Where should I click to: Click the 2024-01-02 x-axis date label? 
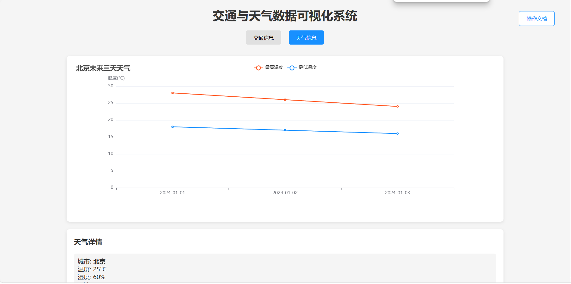(285, 193)
